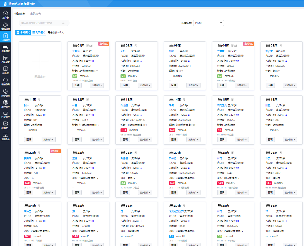
Task: Open 更多操作 dropdown on 13床 card
Action: 145,140
